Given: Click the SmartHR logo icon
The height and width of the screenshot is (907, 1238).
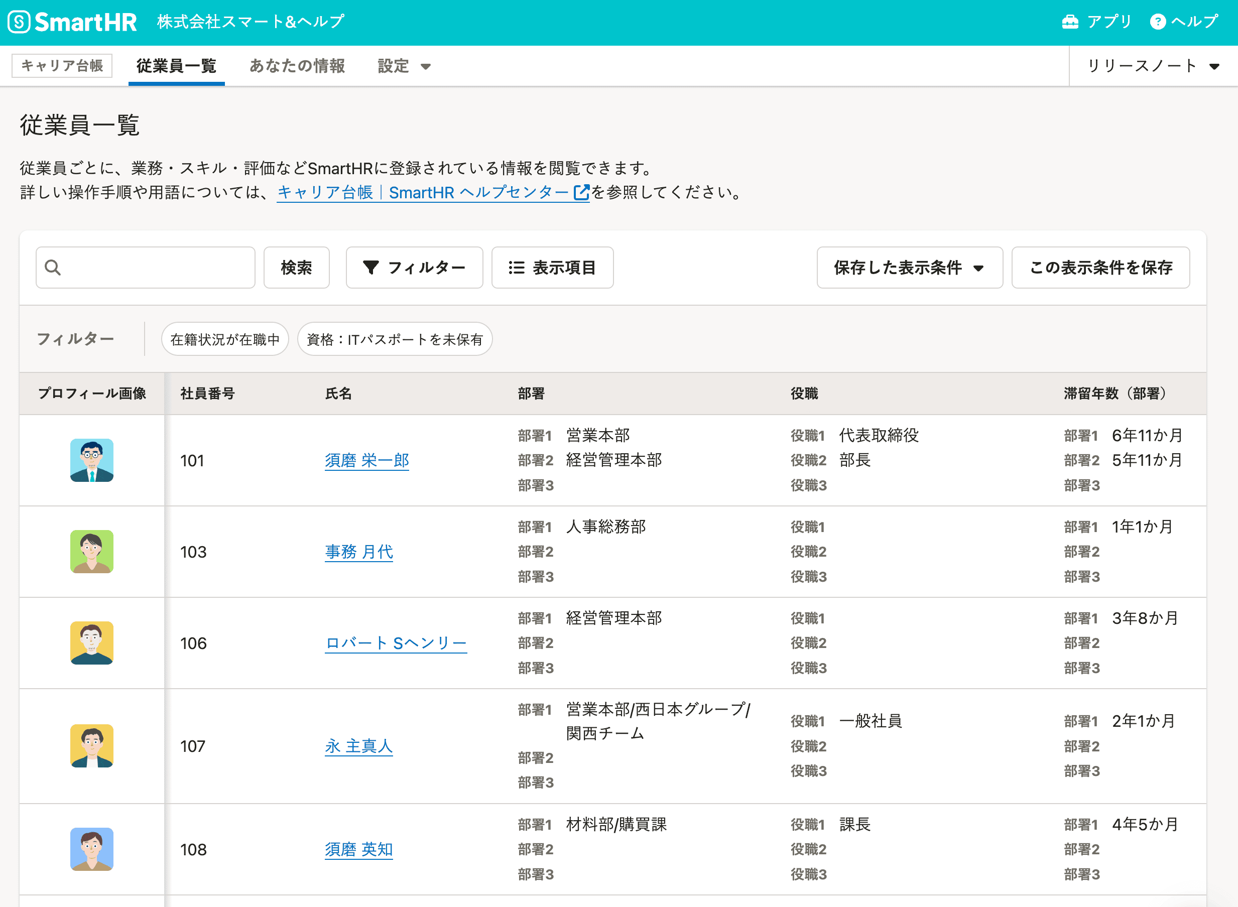Looking at the screenshot, I should [19, 22].
